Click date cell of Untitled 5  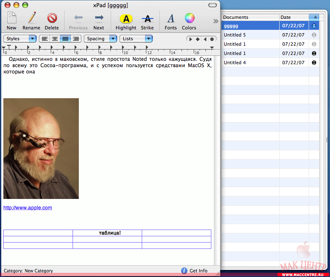click(294, 35)
